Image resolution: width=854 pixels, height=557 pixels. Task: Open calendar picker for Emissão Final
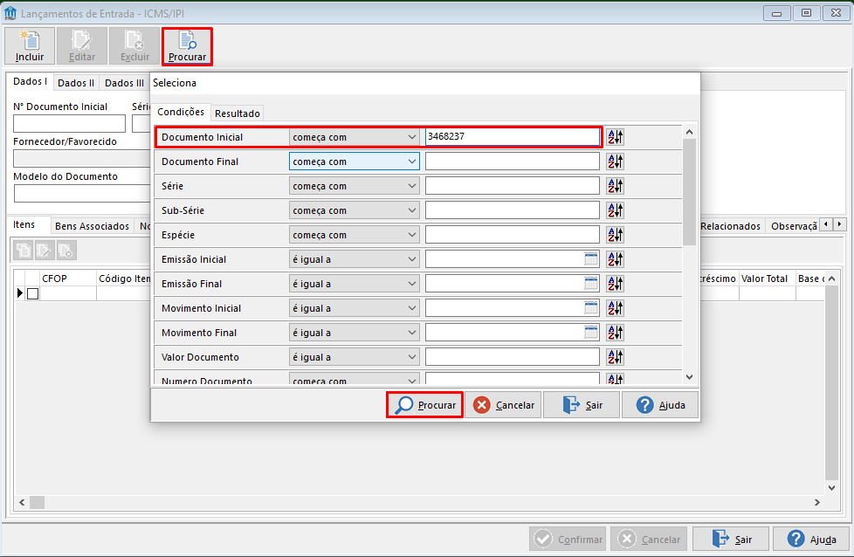pyautogui.click(x=591, y=284)
